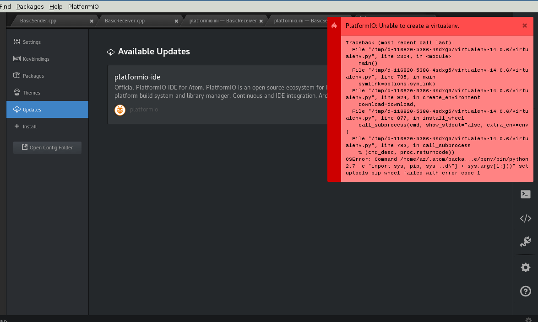Click the platformio author avatar
The width and height of the screenshot is (538, 322).
tap(120, 110)
